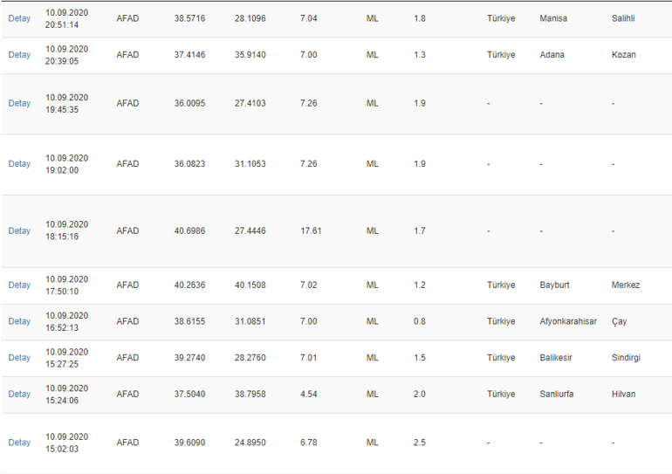Click the Hilvan district cell
Image resolution: width=672 pixels, height=474 pixels.
pos(623,394)
